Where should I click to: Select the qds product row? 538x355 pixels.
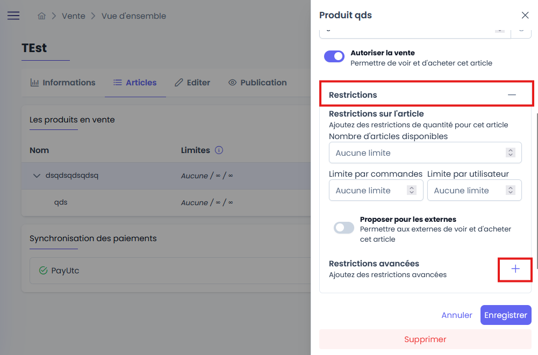click(x=166, y=202)
